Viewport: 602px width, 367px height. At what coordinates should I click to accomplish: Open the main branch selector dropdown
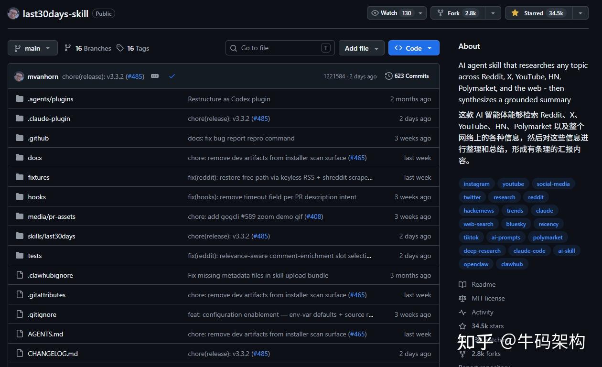[32, 48]
